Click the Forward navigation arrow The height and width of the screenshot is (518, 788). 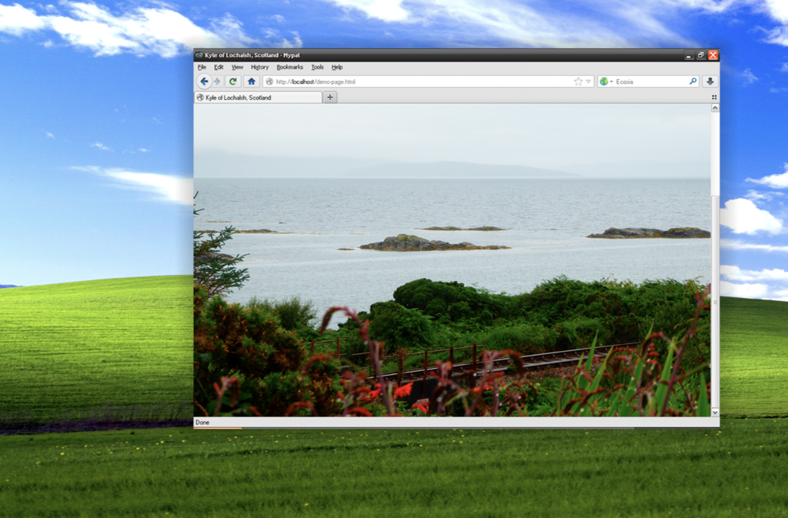tap(219, 81)
